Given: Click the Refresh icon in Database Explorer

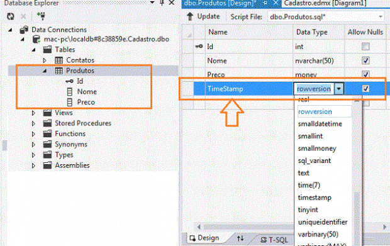Looking at the screenshot, I should click(11, 16).
